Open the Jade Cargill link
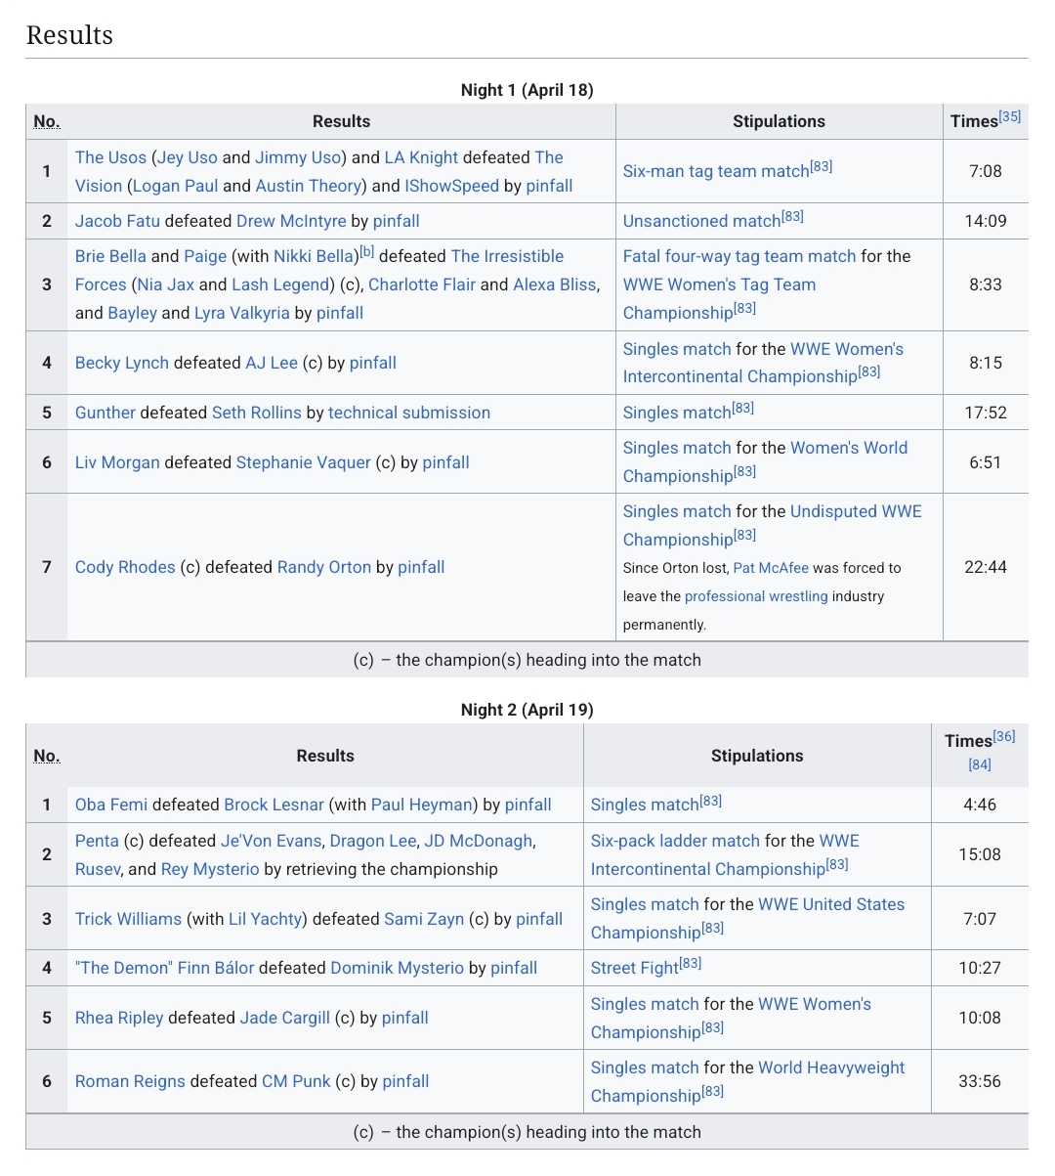This screenshot has height=1176, width=1055. pos(285,1018)
